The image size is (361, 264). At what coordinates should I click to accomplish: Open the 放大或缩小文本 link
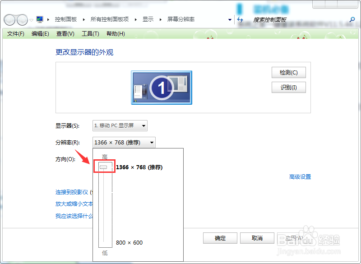[74, 204]
